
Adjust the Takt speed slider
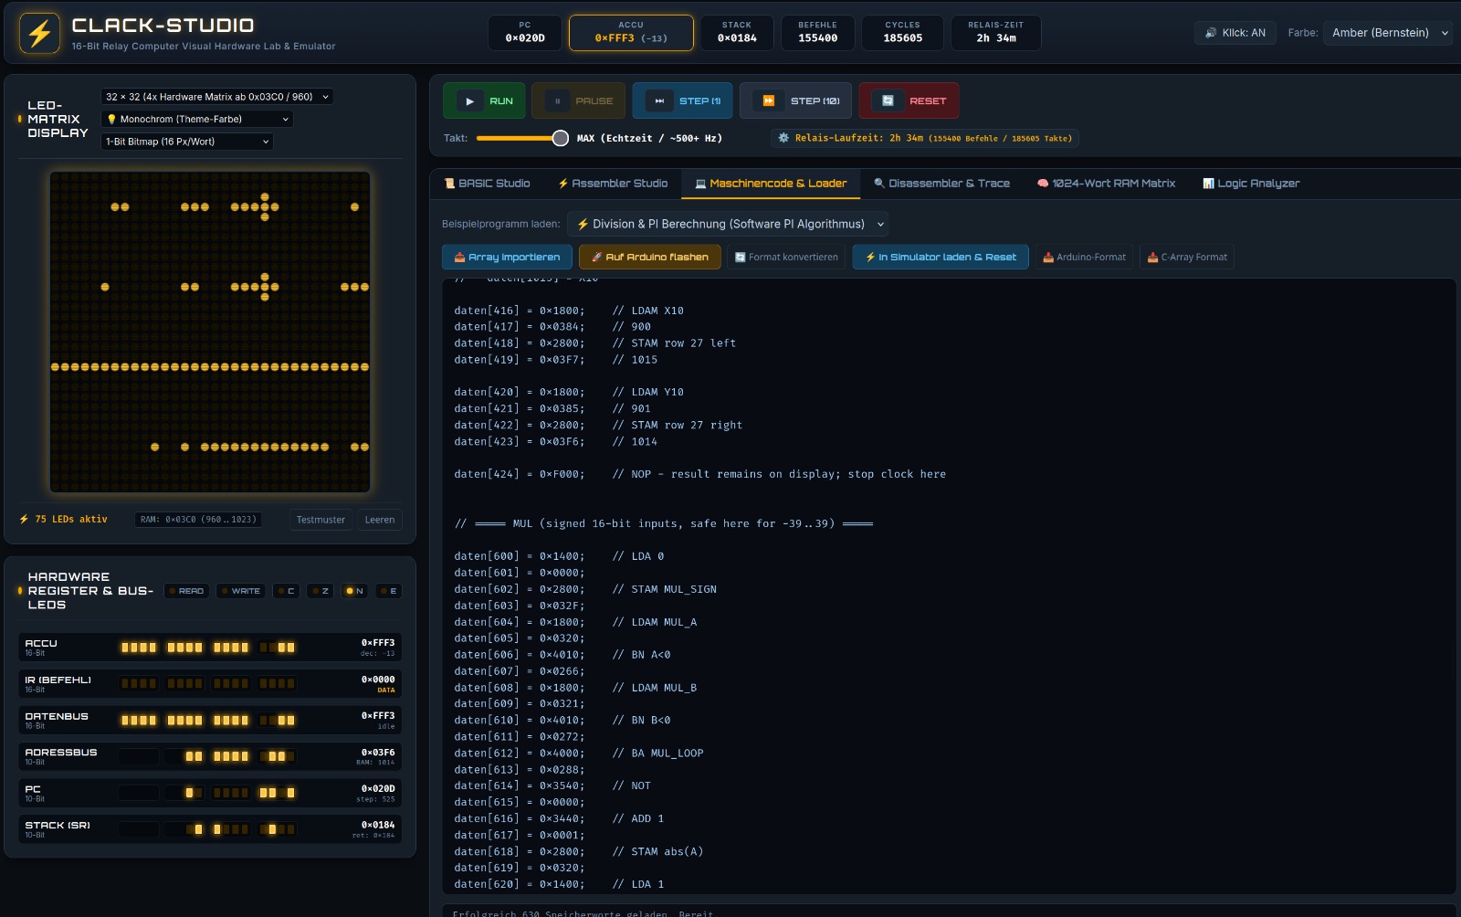[522, 138]
